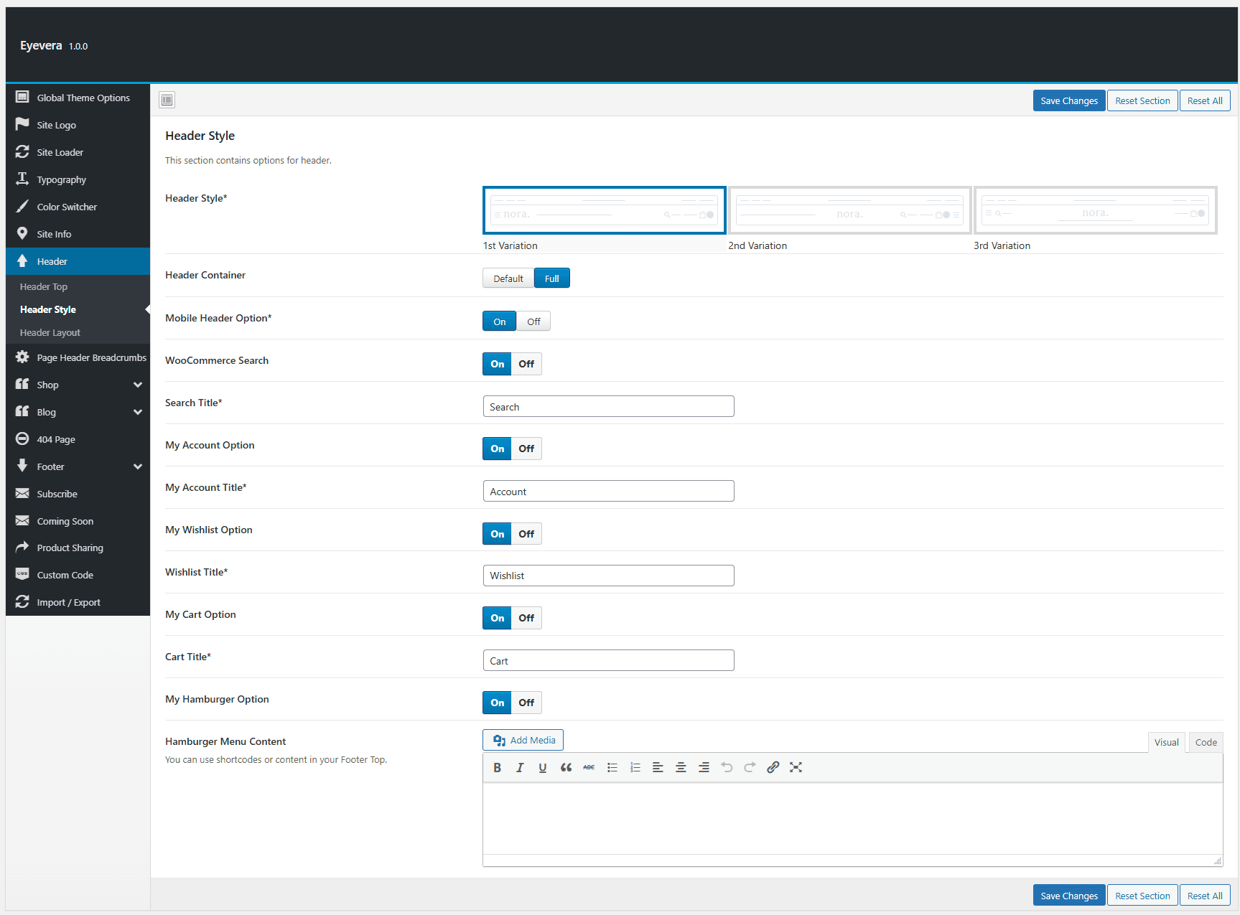Click the Cart Title input field
This screenshot has height=915, width=1240.
coord(609,660)
